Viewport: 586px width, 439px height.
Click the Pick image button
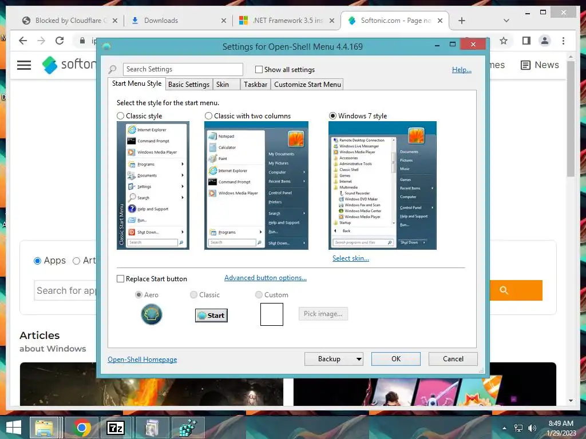point(323,314)
